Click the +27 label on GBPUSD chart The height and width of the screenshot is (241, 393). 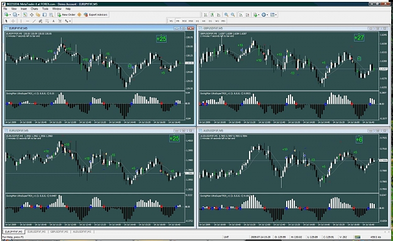point(359,38)
